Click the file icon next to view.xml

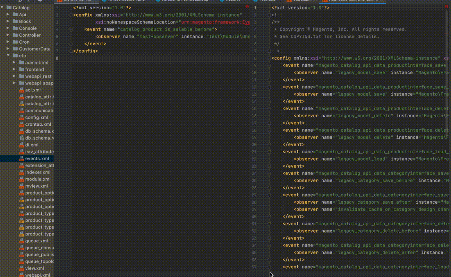[x=21, y=268]
